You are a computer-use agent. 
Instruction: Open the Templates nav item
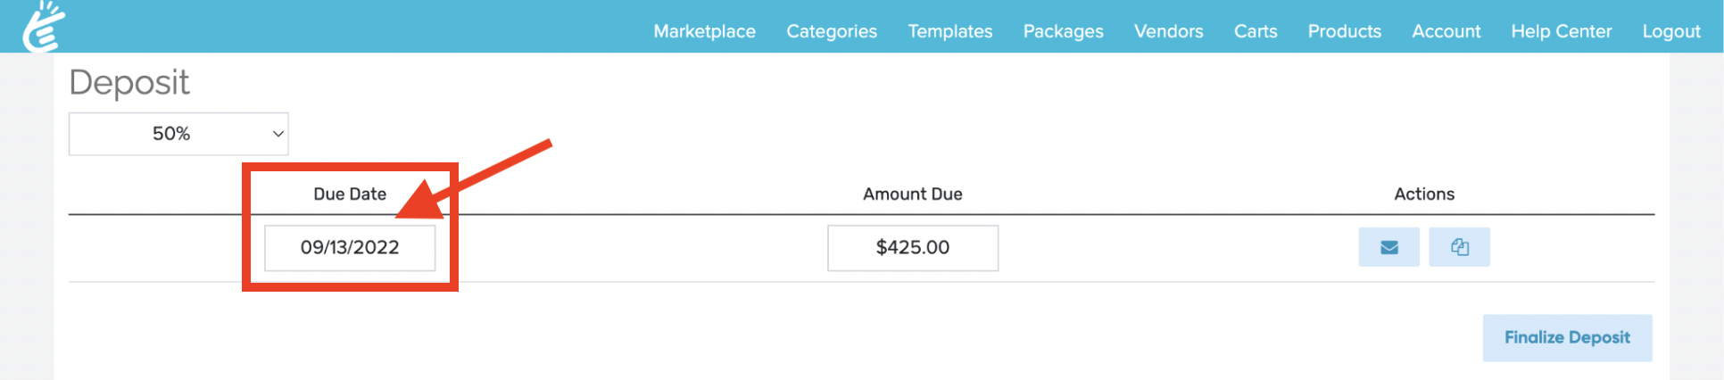[x=949, y=31]
